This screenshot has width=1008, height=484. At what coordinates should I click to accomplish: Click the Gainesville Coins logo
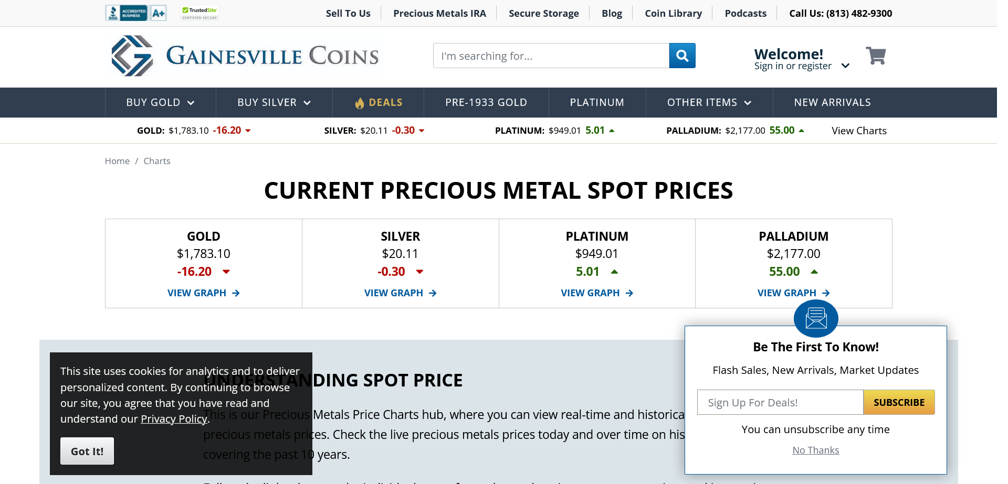[245, 56]
